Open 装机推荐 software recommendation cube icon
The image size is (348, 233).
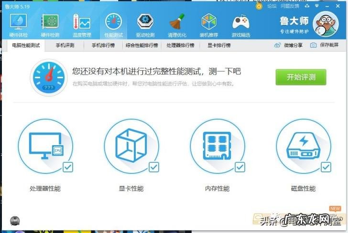click(x=209, y=22)
